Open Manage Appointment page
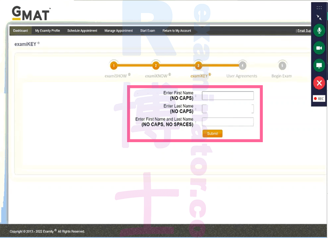 118,30
